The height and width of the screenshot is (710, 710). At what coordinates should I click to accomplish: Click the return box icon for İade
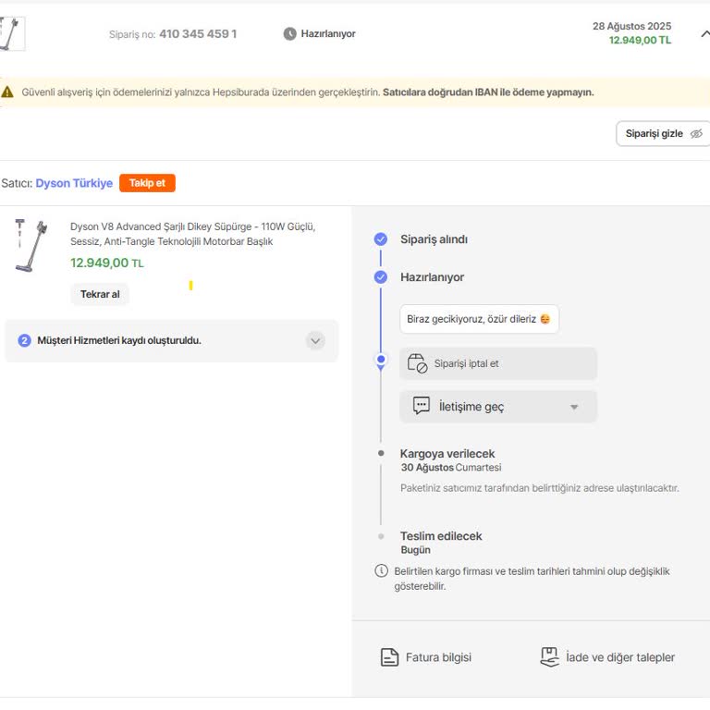(x=549, y=657)
